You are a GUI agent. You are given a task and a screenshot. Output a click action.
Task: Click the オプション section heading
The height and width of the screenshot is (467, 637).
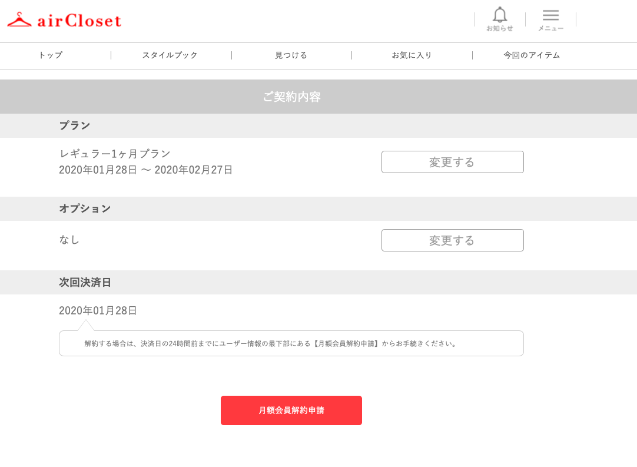coord(85,208)
